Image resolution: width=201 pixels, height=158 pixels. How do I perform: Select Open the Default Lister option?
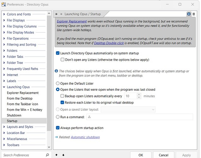[x=58, y=83]
